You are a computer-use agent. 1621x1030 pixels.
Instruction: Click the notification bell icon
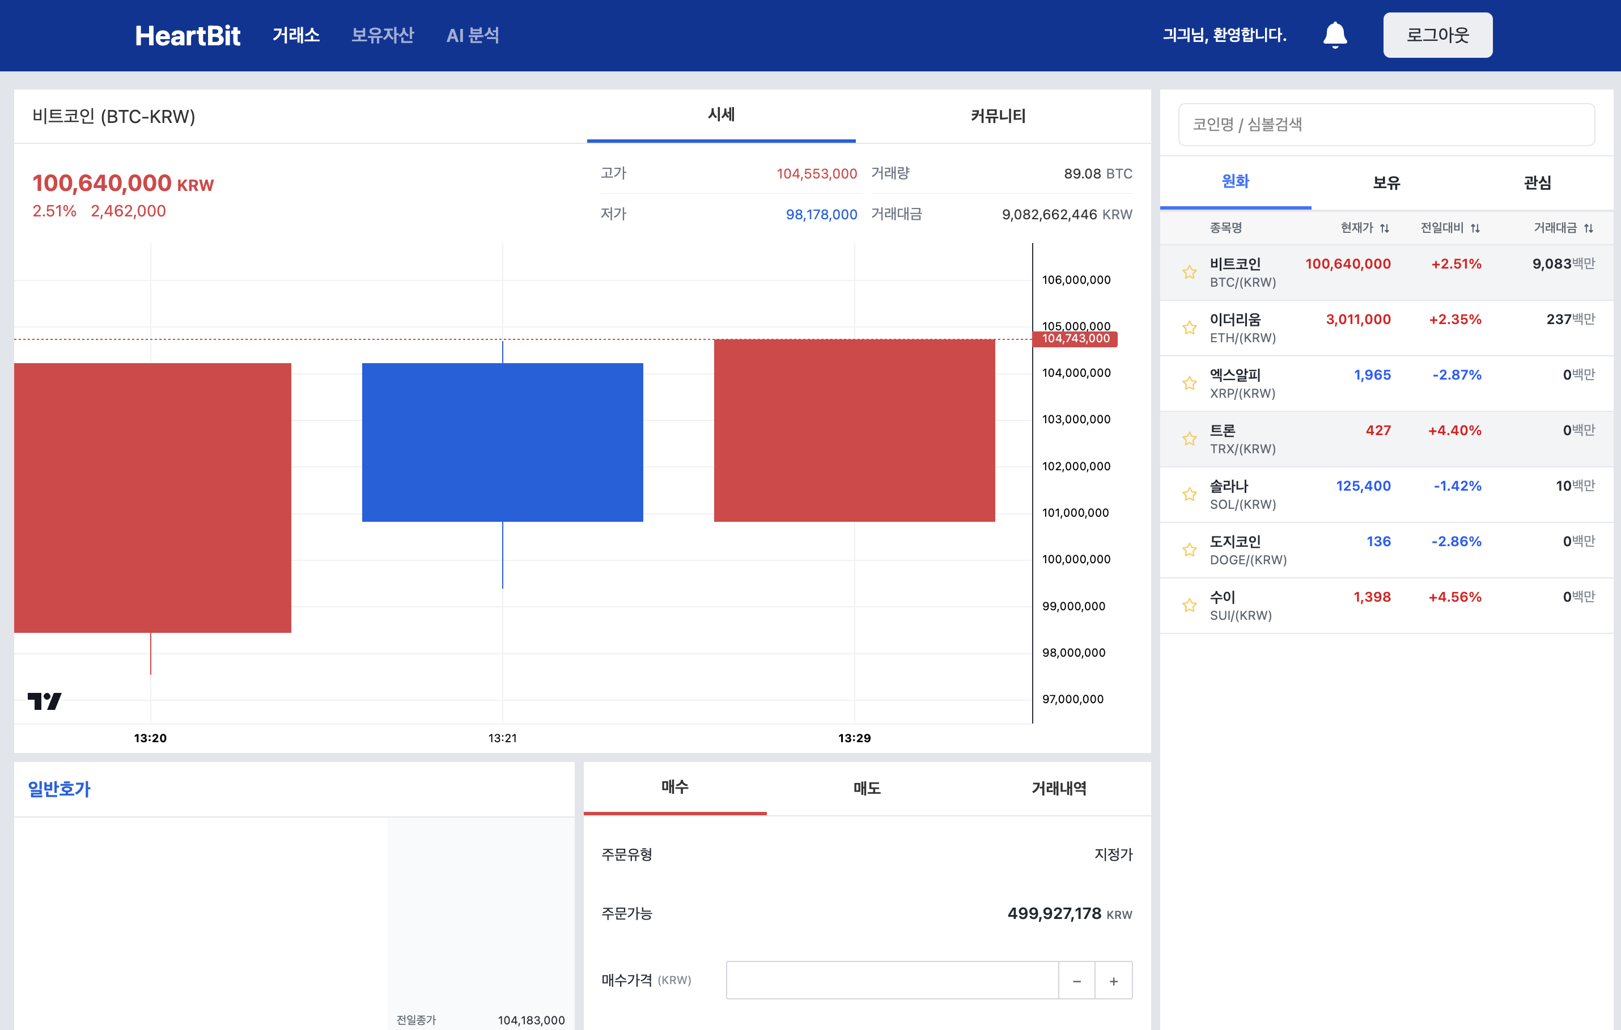point(1334,35)
